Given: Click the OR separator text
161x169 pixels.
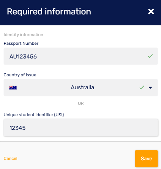Looking at the screenshot, I should click(x=81, y=103).
